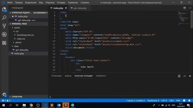Viewport: 193px width, 108px height.
Task: Switch to the Вывод panel tab
Action: click(x=68, y=76)
